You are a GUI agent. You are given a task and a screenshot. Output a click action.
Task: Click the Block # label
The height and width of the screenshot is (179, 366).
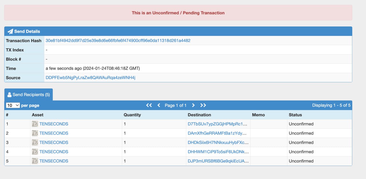(13, 59)
